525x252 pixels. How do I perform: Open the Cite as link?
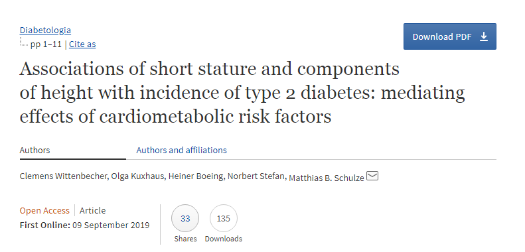tap(82, 44)
